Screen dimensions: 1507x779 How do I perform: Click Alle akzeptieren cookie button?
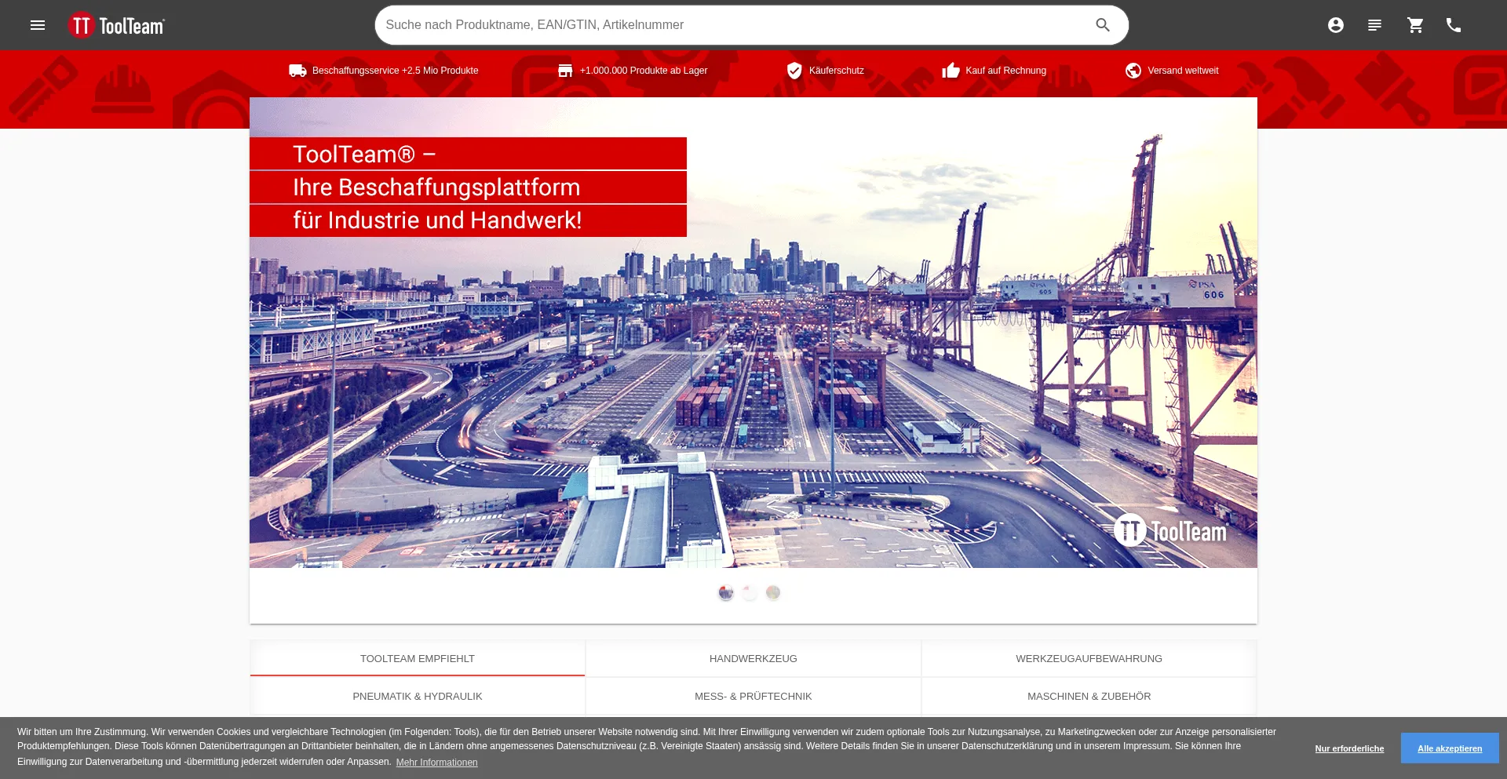point(1450,748)
